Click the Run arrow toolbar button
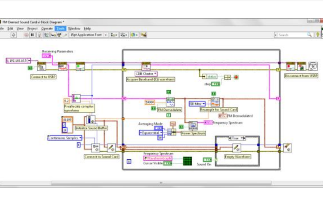 pyautogui.click(x=14, y=35)
